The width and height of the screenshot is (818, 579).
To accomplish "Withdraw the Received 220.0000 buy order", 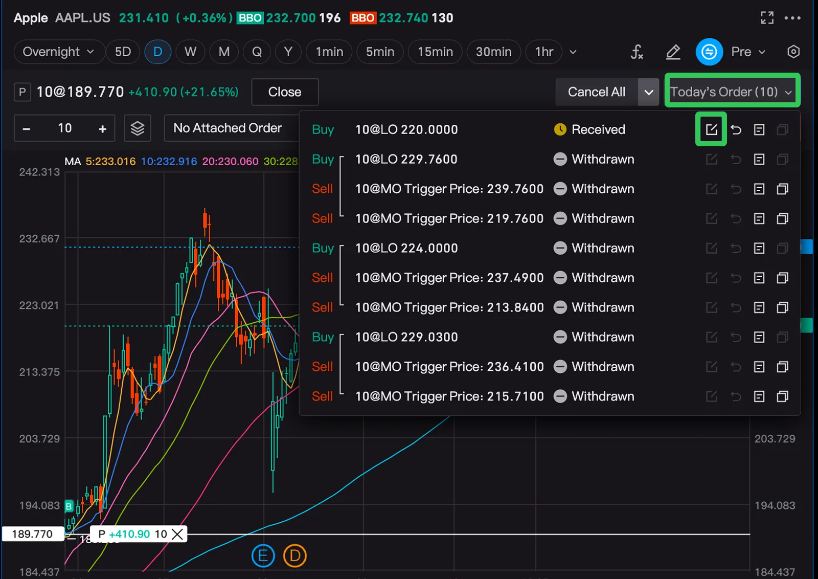I will (x=736, y=129).
